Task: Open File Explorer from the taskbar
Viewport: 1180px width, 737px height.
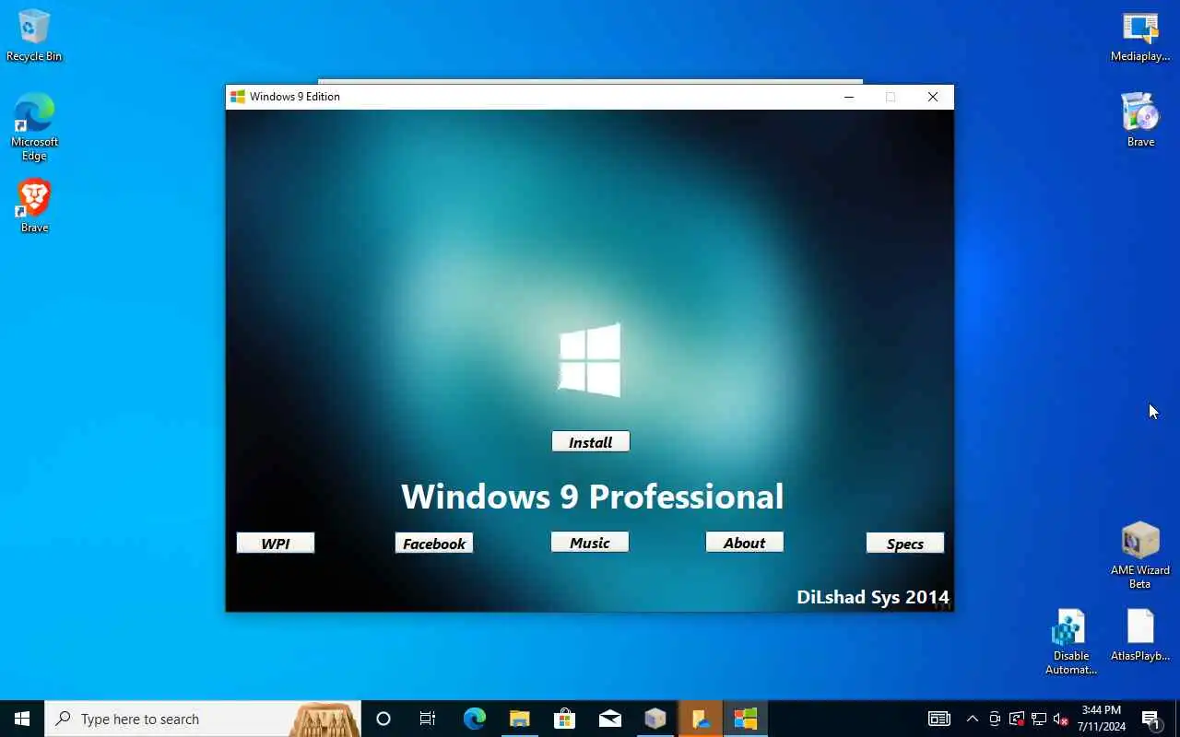Action: tap(519, 719)
